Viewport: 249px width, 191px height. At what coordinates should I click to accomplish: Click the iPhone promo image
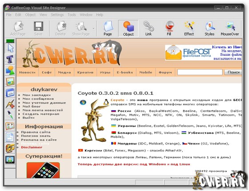43,170
